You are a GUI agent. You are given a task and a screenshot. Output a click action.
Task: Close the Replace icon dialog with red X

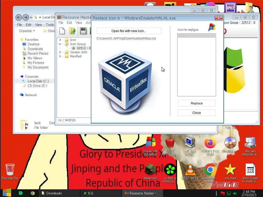[x=219, y=18]
